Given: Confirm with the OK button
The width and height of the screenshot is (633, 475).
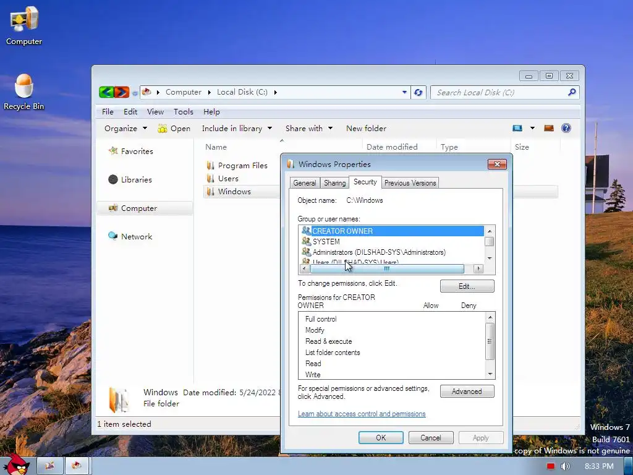Looking at the screenshot, I should click(x=381, y=437).
